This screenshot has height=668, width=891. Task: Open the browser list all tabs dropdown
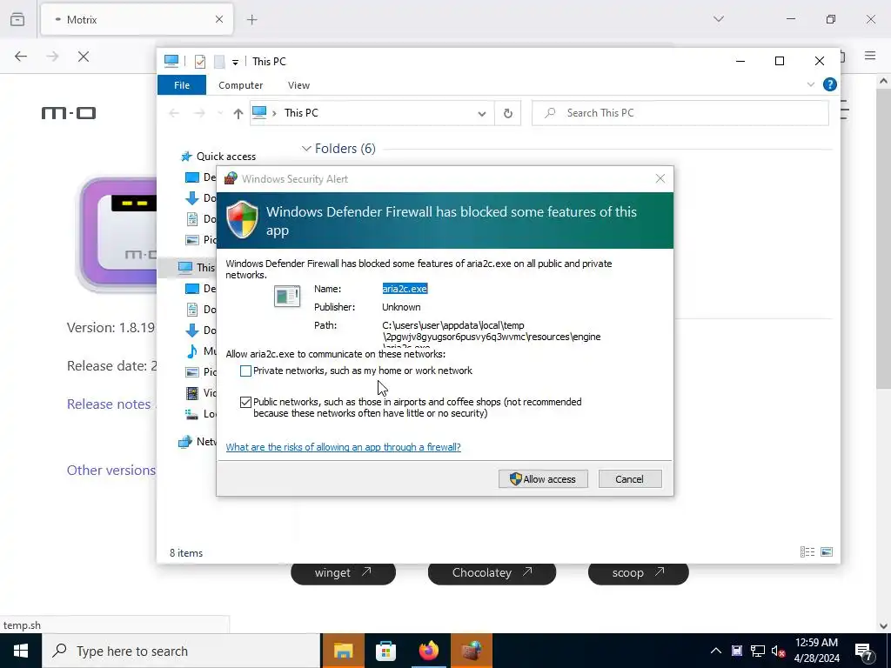[718, 19]
